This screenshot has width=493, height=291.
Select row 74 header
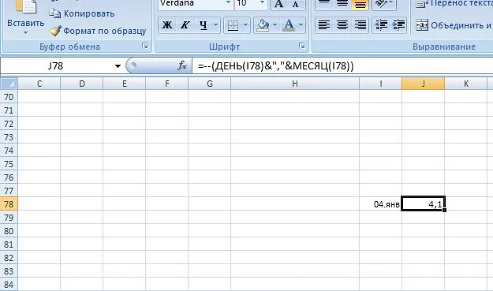tap(9, 151)
